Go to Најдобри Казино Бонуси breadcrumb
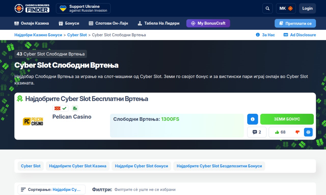Screen dimensions: 326x195 pos(38,35)
